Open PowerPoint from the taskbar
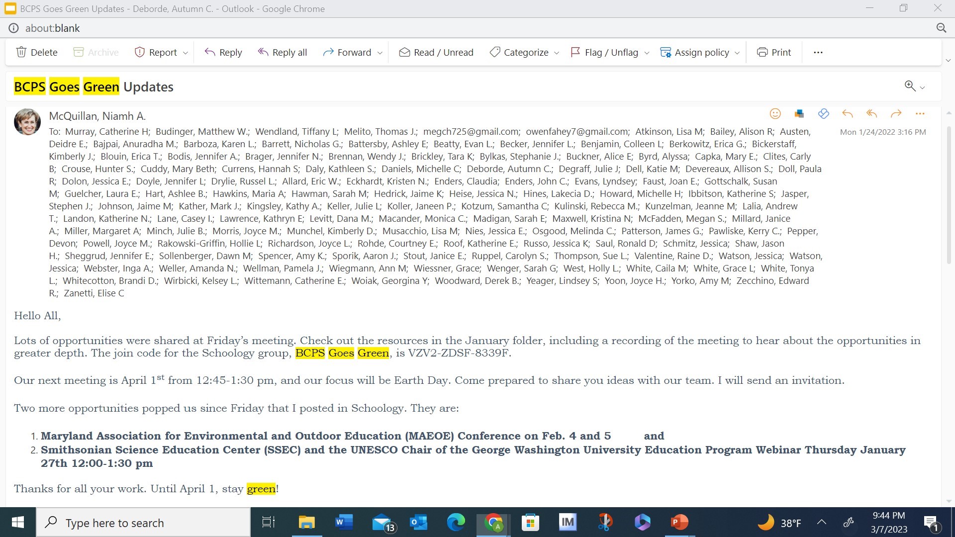955x537 pixels. 679,522
